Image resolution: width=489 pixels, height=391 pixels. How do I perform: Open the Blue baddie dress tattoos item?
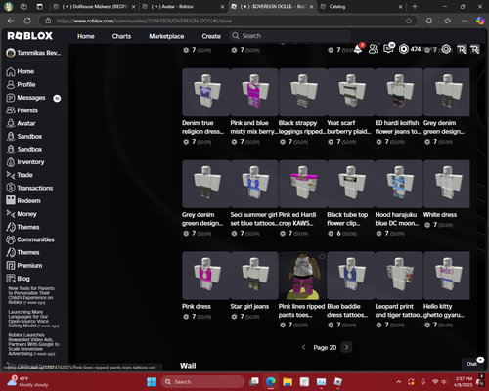(351, 276)
